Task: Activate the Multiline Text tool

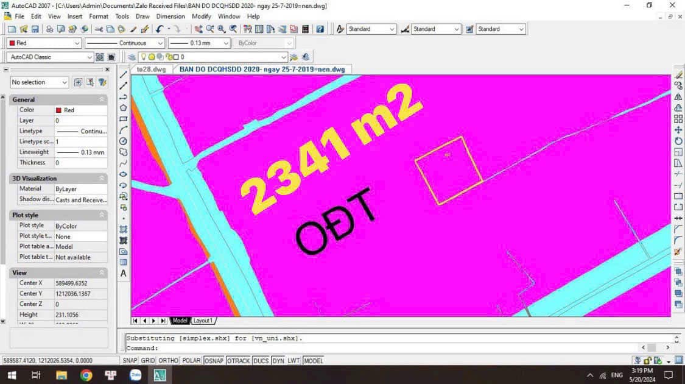Action: pos(124,274)
